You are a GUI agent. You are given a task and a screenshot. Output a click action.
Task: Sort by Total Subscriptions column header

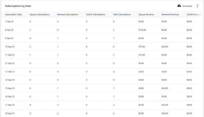[x=122, y=14]
